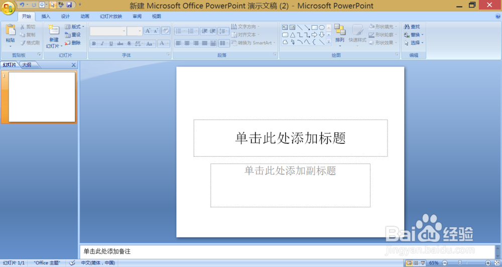Click the Reset slide (重设) button
502x267 pixels.
tap(73, 35)
